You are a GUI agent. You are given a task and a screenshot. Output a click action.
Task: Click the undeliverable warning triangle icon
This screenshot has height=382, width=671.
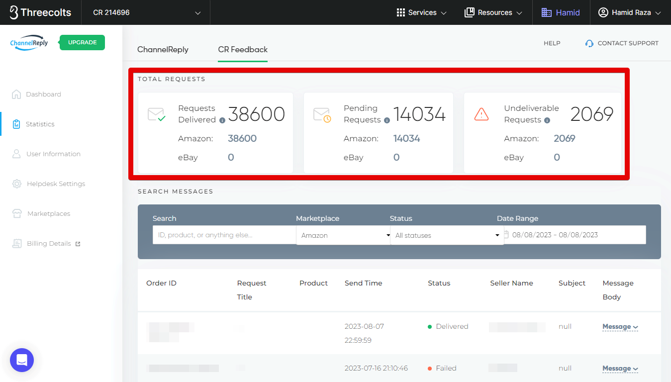(481, 114)
